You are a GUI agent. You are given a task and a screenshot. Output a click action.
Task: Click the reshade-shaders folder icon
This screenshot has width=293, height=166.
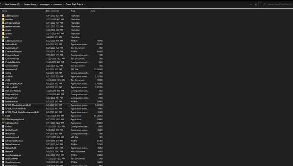[x=3, y=26]
